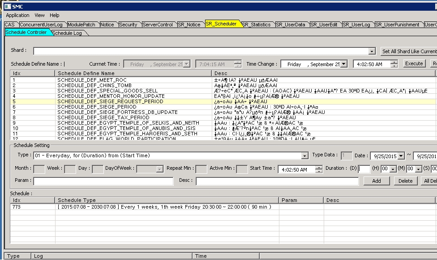437x260 pixels.
Task: Select the SCHEDULE_DEF_SIEGE_TAX_PERIOD row
Action: [x=103, y=117]
